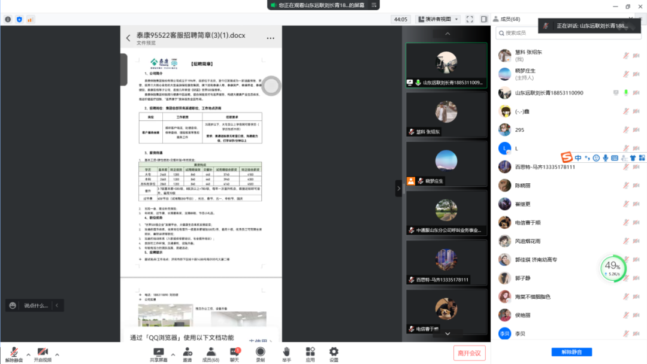Image resolution: width=647 pixels, height=364 pixels.
Task: Open the 演讲者视图 view dropdown
Action: [438, 19]
